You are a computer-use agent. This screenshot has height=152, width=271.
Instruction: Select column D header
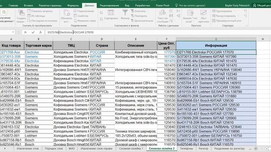click(x=102, y=39)
